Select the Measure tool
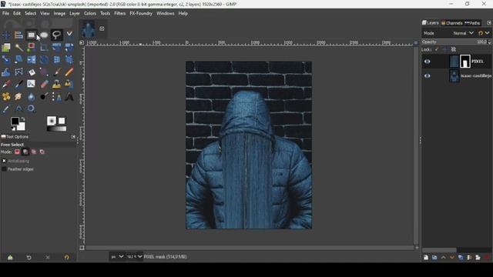 click(x=18, y=108)
